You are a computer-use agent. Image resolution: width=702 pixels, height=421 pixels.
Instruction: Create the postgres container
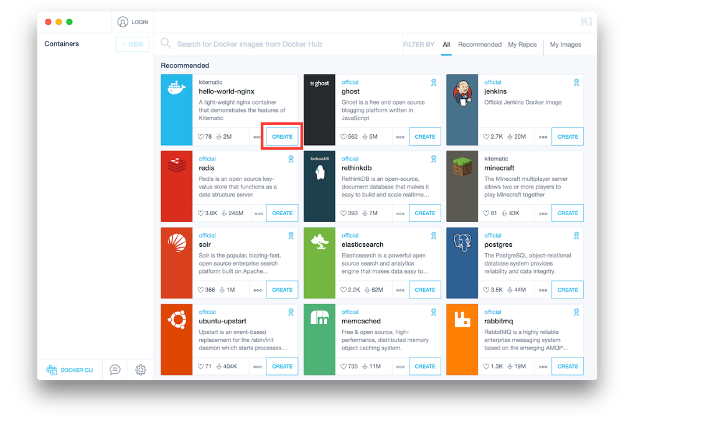568,290
